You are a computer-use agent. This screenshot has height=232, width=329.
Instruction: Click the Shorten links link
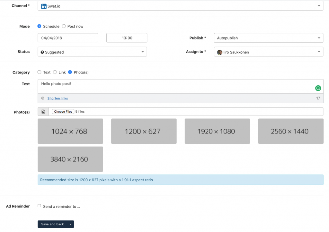[58, 98]
